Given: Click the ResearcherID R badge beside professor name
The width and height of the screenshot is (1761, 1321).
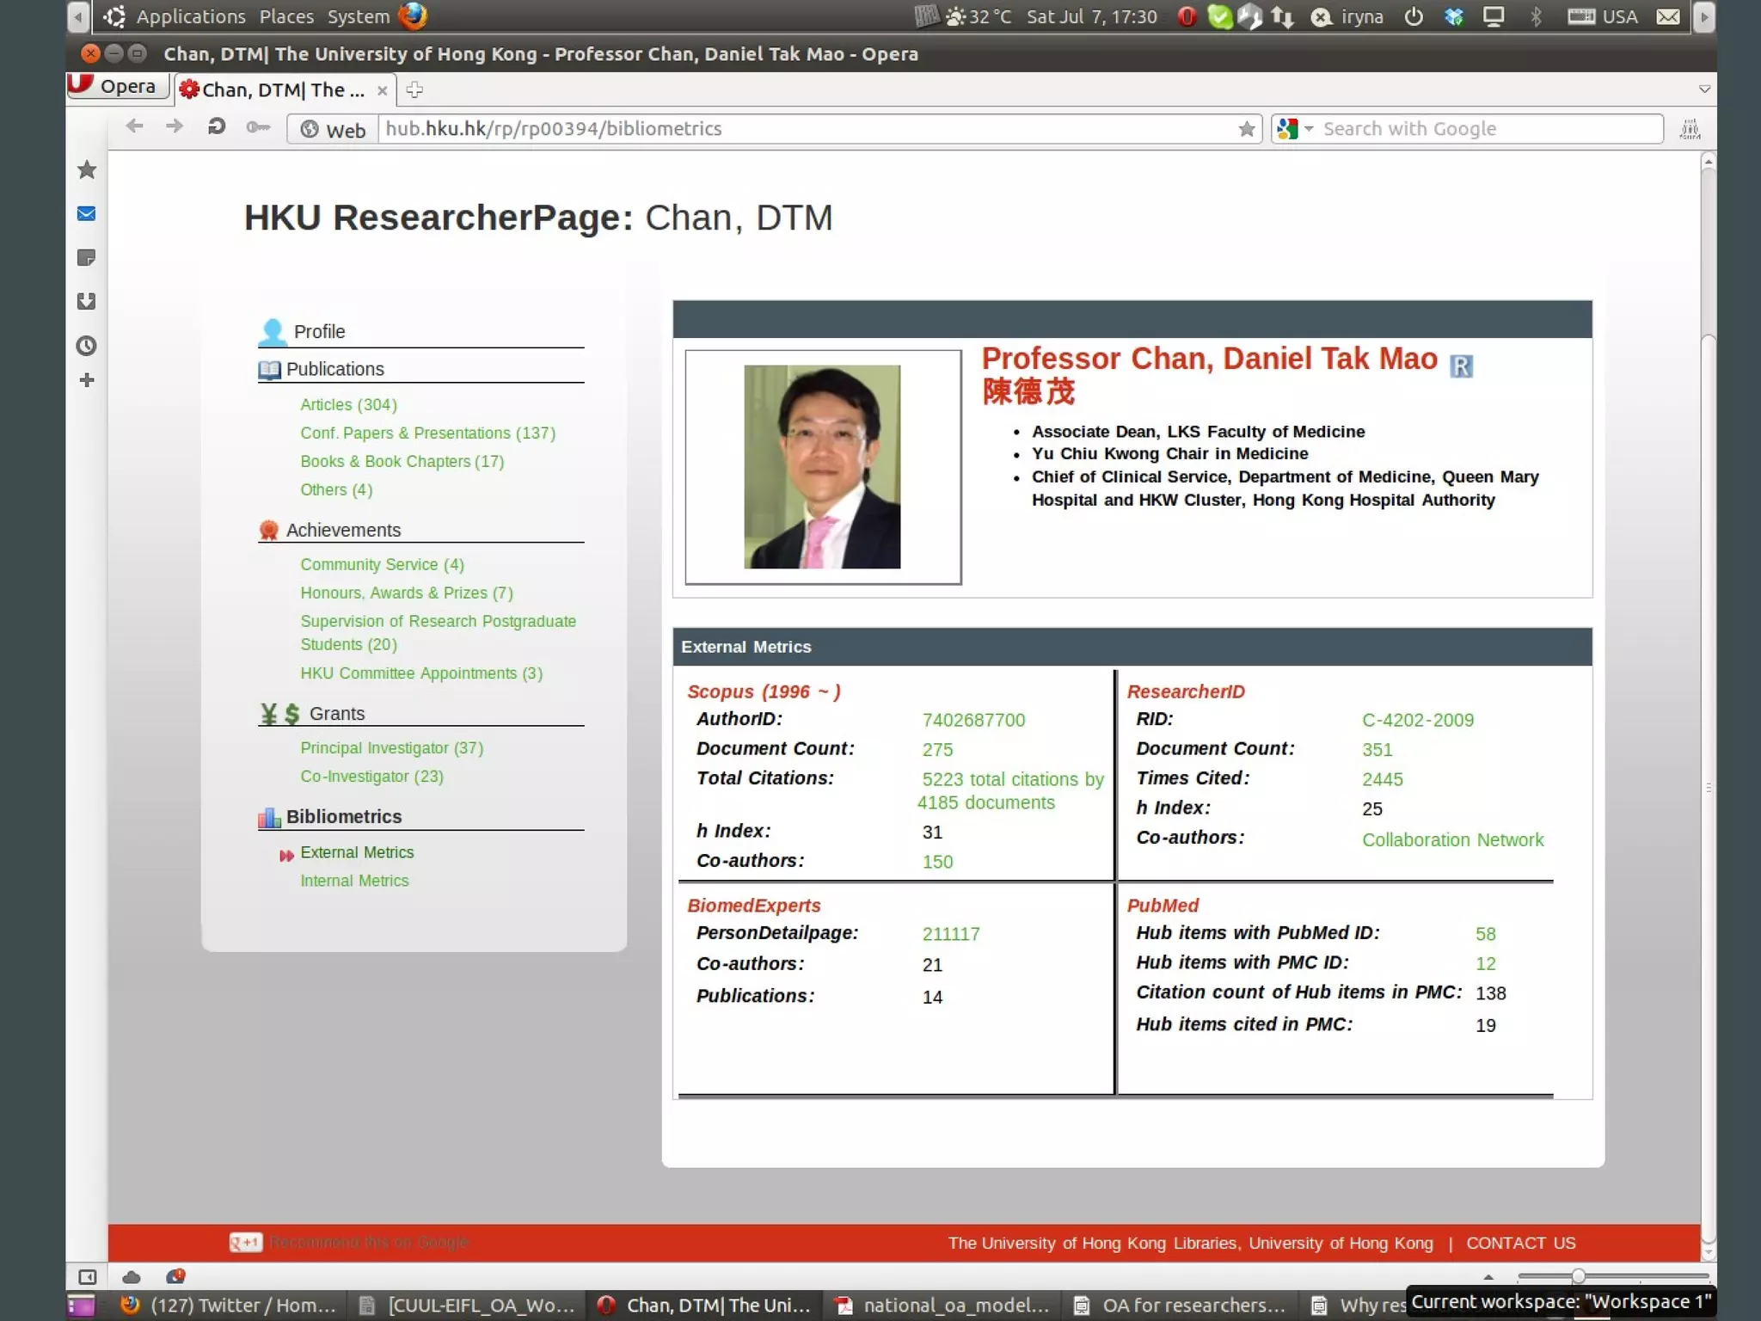Looking at the screenshot, I should (x=1461, y=366).
